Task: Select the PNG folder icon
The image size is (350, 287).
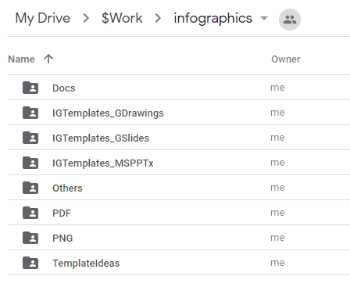Action: 30,238
